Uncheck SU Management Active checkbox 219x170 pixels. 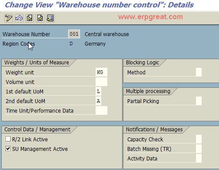coord(8,149)
